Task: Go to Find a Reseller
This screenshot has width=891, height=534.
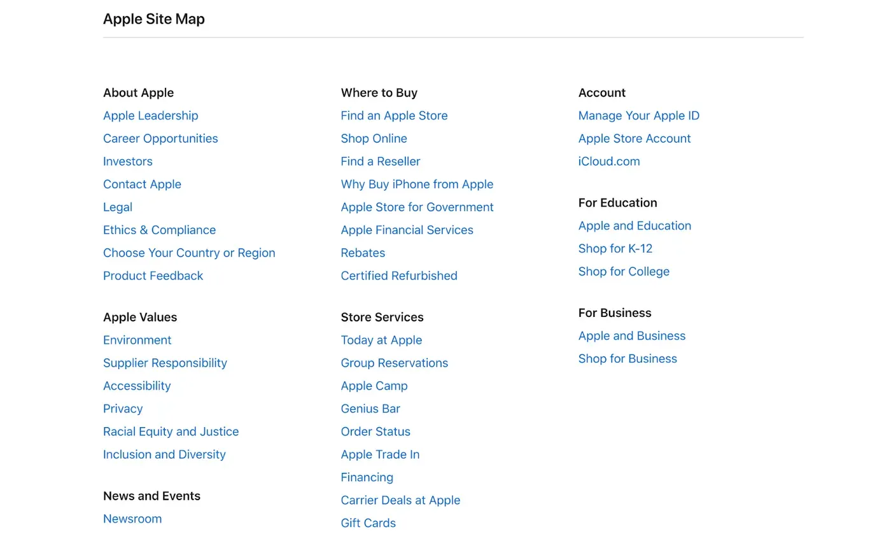Action: pos(380,161)
